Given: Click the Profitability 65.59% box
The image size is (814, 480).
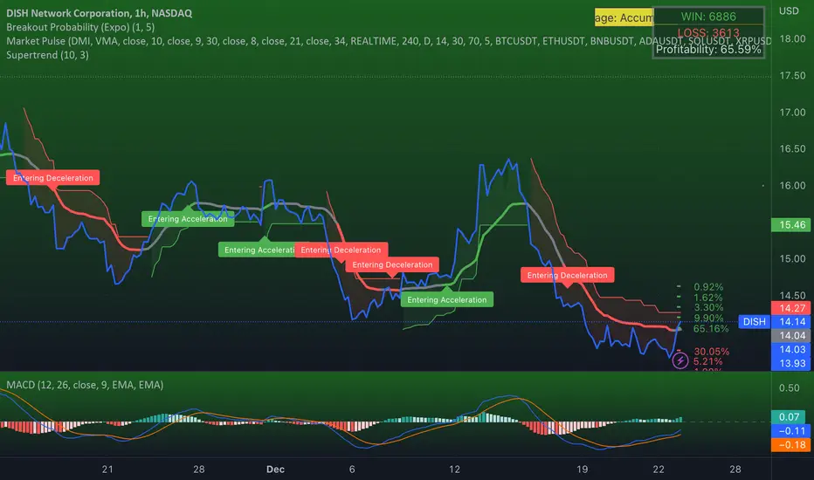Looking at the screenshot, I should pyautogui.click(x=708, y=49).
